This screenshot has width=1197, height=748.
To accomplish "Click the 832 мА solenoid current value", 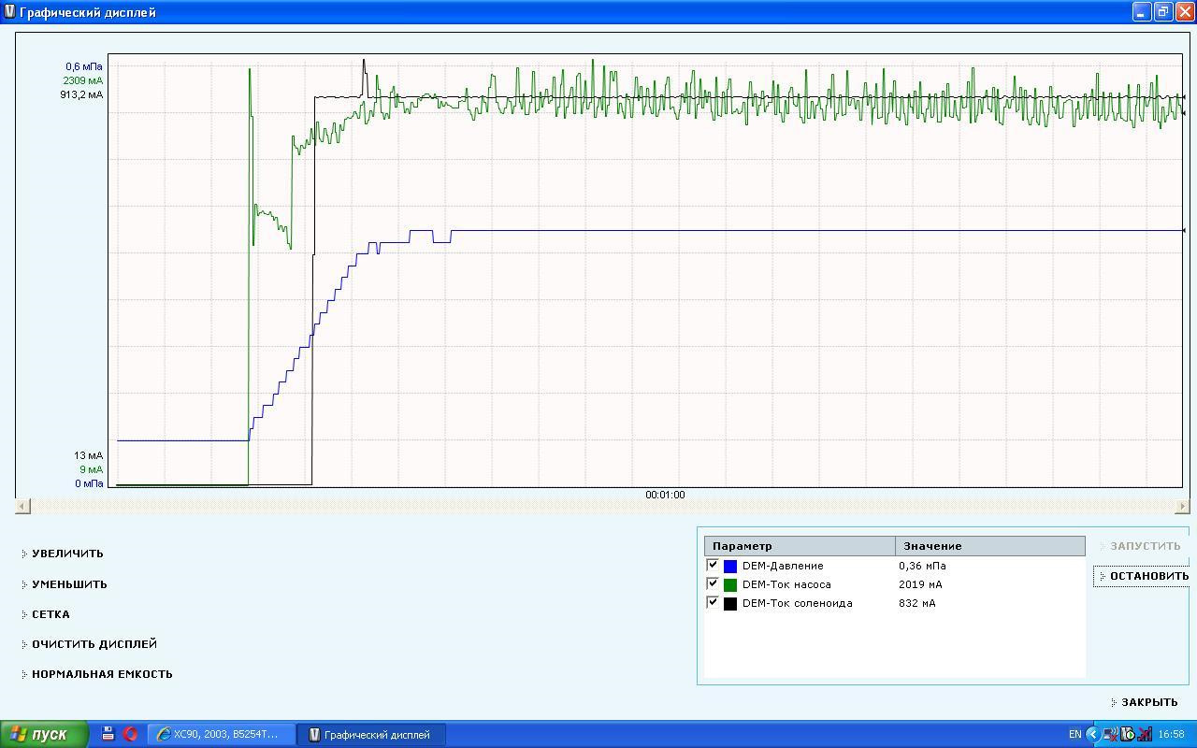I will click(x=916, y=603).
